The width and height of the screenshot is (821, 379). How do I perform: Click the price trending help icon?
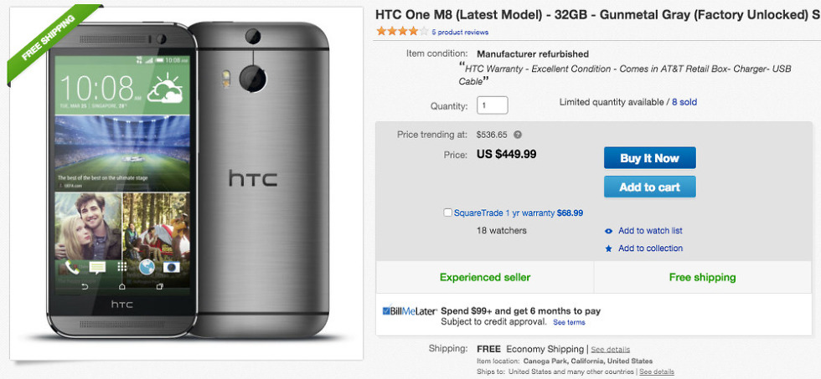tap(518, 135)
